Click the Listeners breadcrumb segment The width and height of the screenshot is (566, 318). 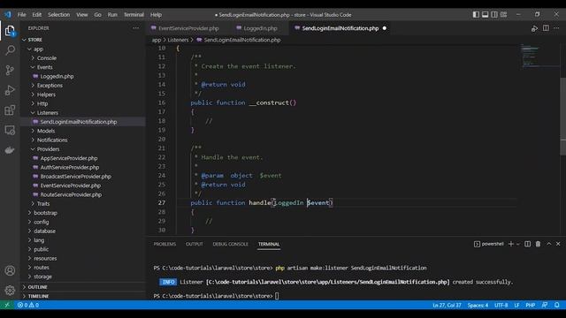pyautogui.click(x=178, y=40)
